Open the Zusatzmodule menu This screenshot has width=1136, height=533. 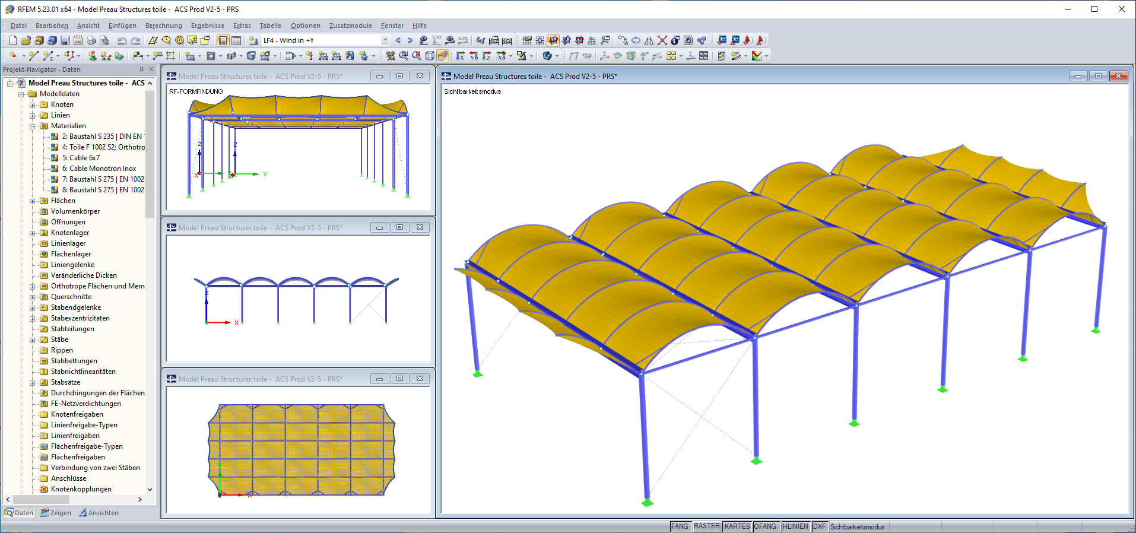coord(351,26)
